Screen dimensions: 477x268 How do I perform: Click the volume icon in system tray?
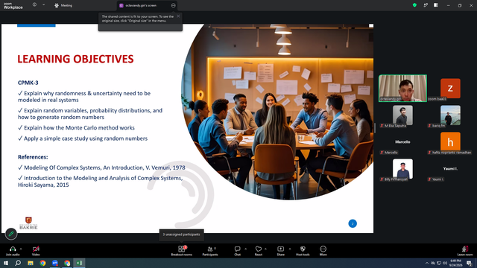coord(445,263)
